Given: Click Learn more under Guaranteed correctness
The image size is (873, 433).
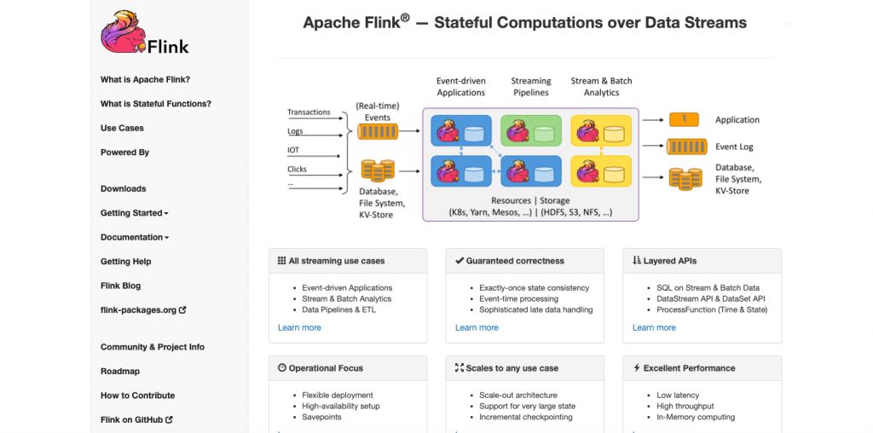Looking at the screenshot, I should [477, 327].
